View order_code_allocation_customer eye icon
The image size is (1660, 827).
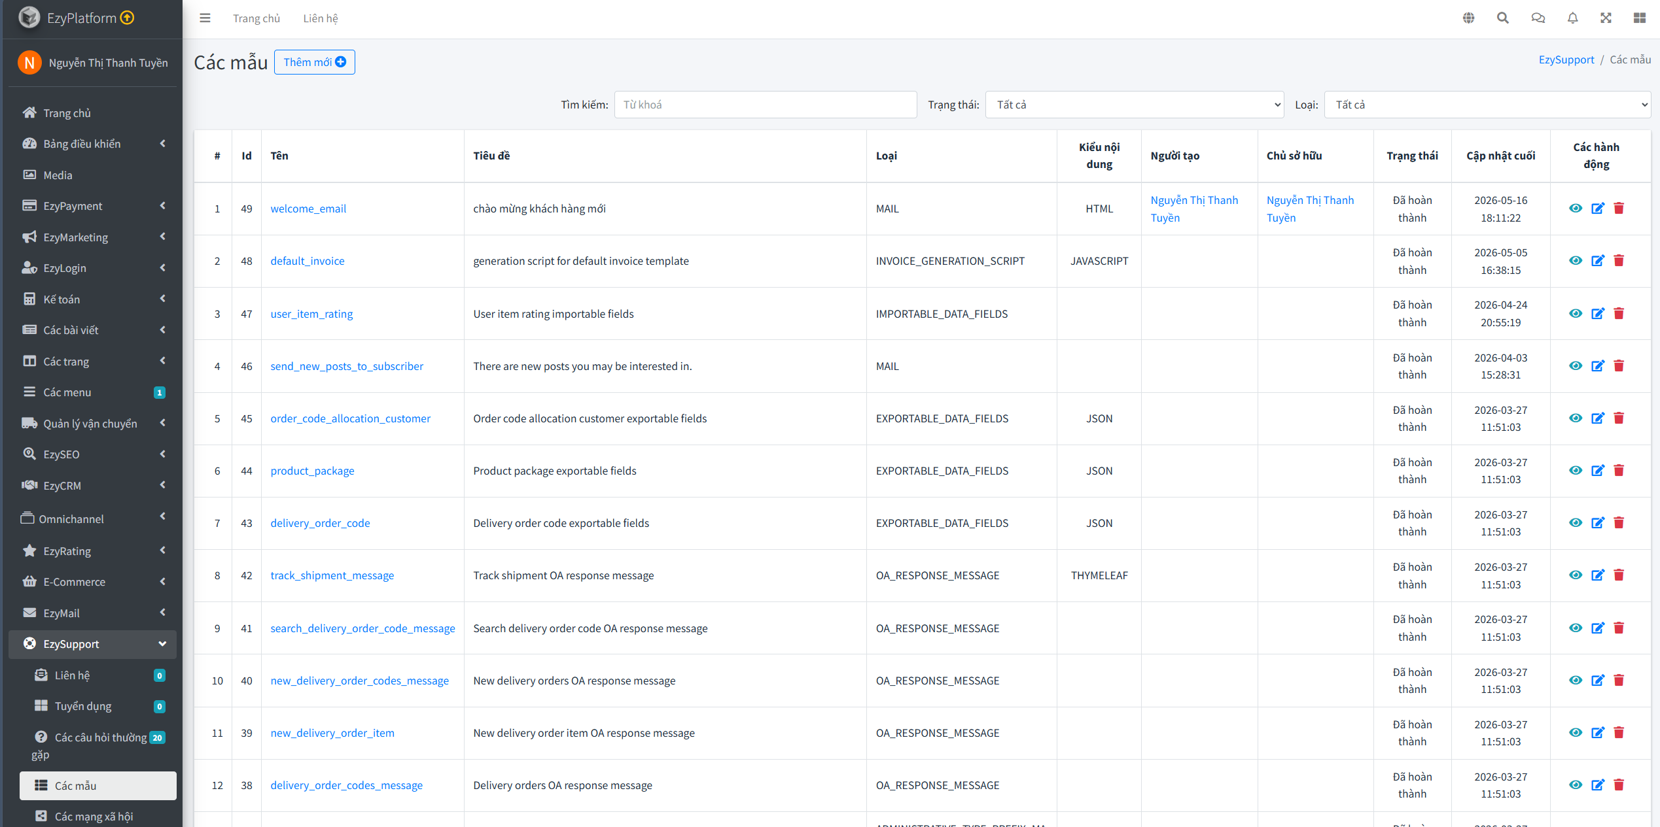(1576, 418)
